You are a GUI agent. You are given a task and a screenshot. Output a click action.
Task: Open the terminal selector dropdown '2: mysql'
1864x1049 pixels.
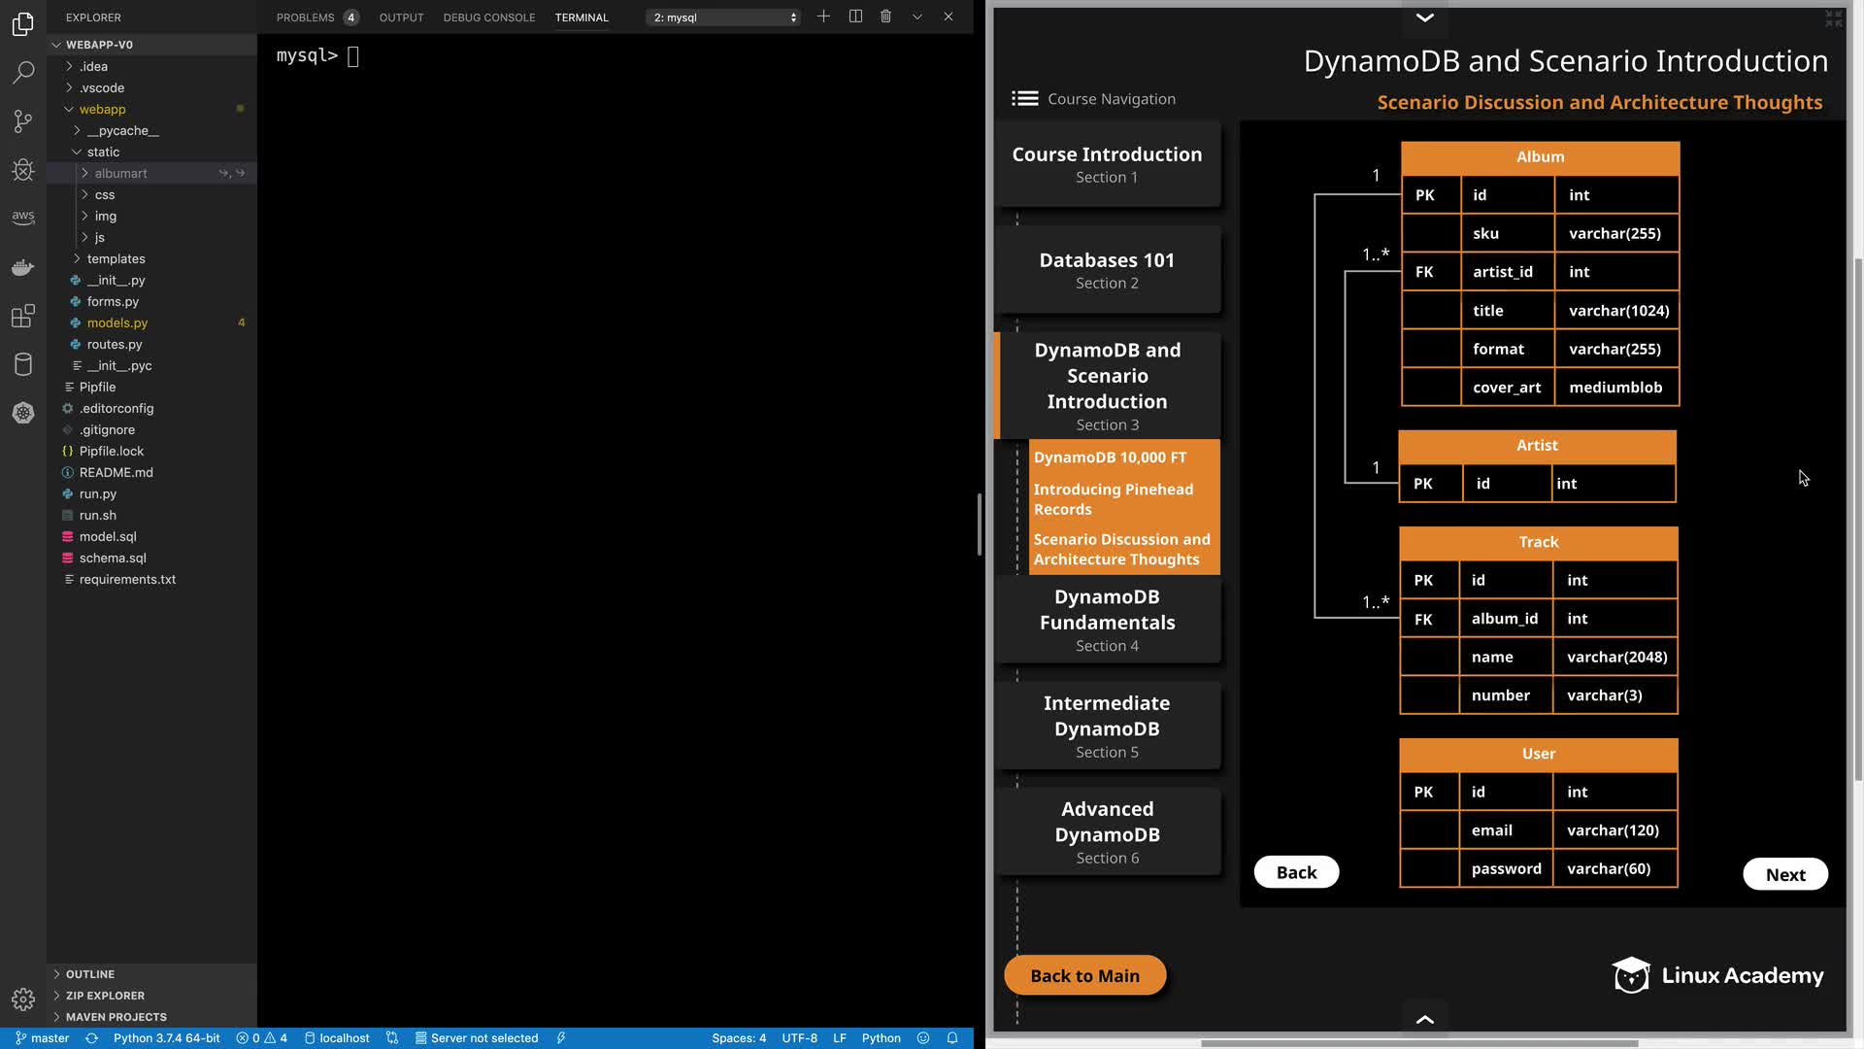tap(724, 17)
